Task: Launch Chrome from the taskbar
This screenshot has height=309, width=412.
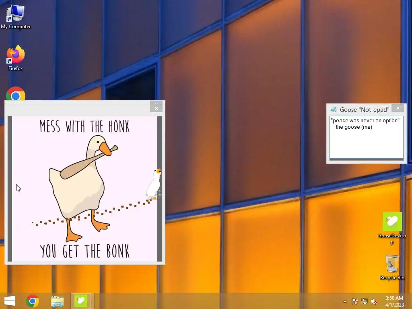Action: tap(33, 301)
